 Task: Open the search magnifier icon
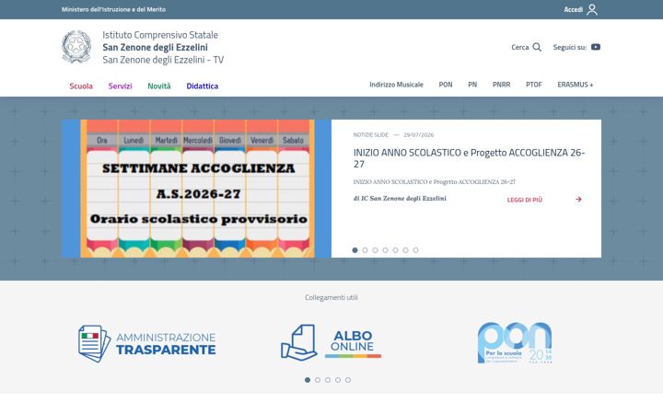(x=537, y=47)
